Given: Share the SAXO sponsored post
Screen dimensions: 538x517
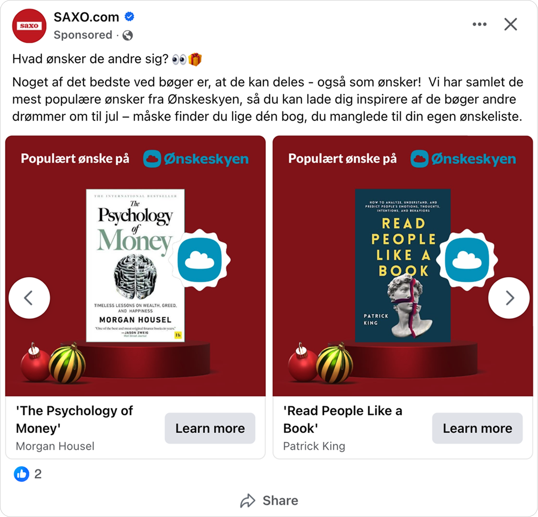Looking at the screenshot, I should 269,501.
